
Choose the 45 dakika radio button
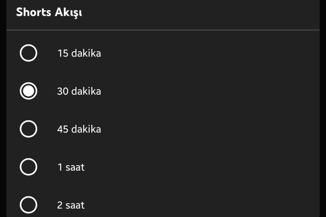tap(28, 129)
